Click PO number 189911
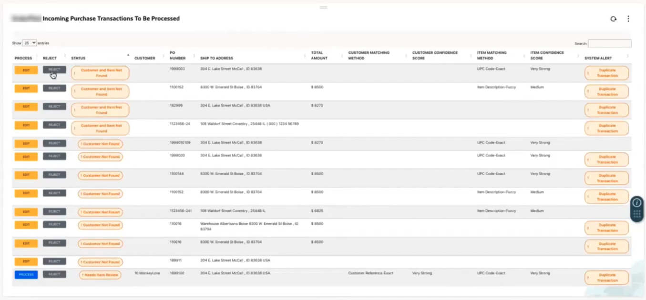This screenshot has width=646, height=300. click(176, 260)
